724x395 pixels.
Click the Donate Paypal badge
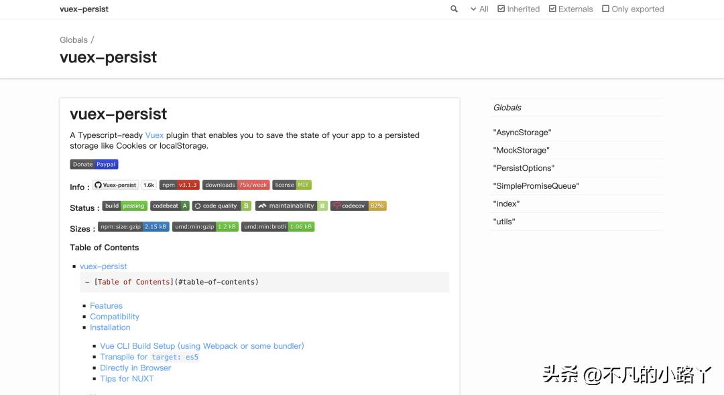tap(94, 165)
